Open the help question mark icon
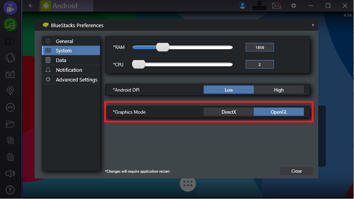The width and height of the screenshot is (354, 199). (10, 190)
